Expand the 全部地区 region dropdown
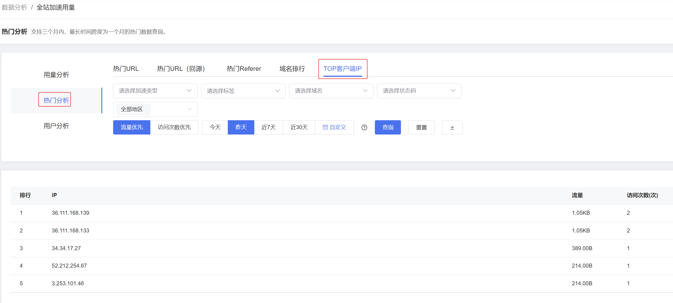 tap(155, 109)
